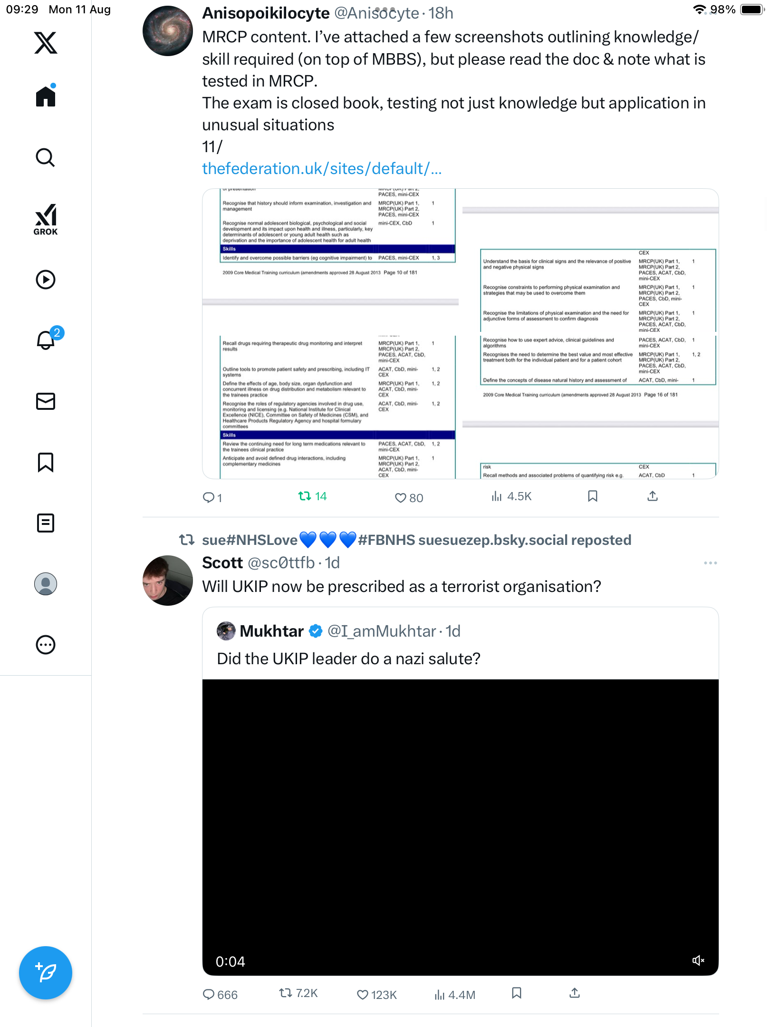Image resolution: width=770 pixels, height=1027 pixels.
Task: Open the Home feed icon
Action: click(46, 97)
